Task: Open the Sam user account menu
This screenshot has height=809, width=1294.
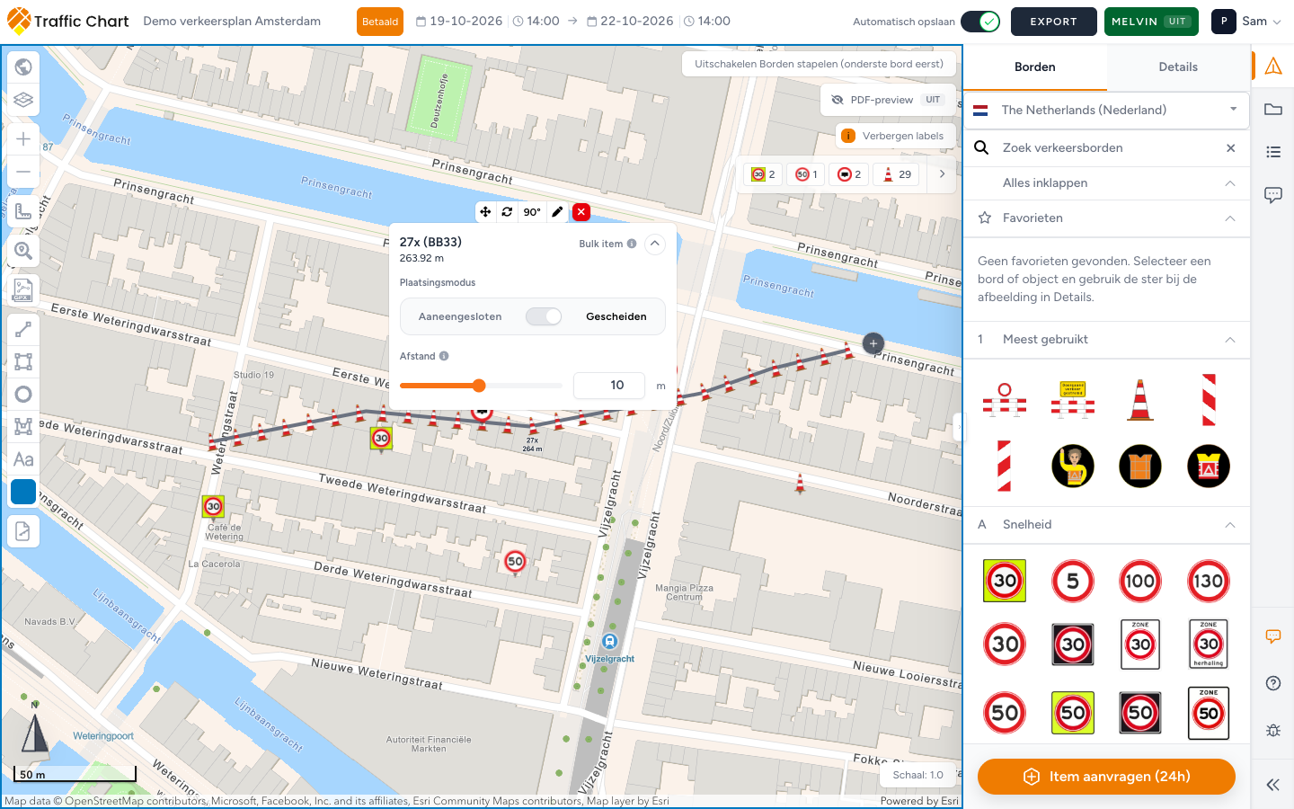Action: point(1247,22)
